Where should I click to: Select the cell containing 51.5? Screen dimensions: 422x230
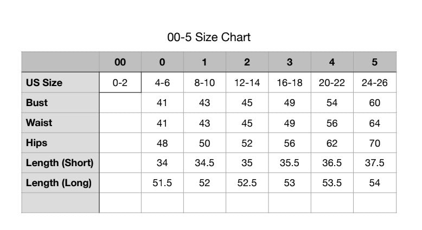162,183
